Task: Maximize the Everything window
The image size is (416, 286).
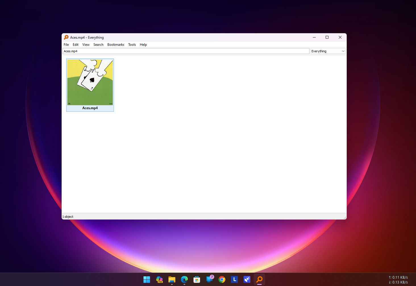Action: click(x=327, y=37)
